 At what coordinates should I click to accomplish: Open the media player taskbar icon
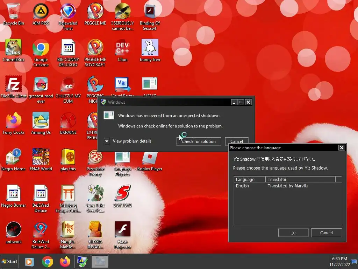tap(29, 262)
